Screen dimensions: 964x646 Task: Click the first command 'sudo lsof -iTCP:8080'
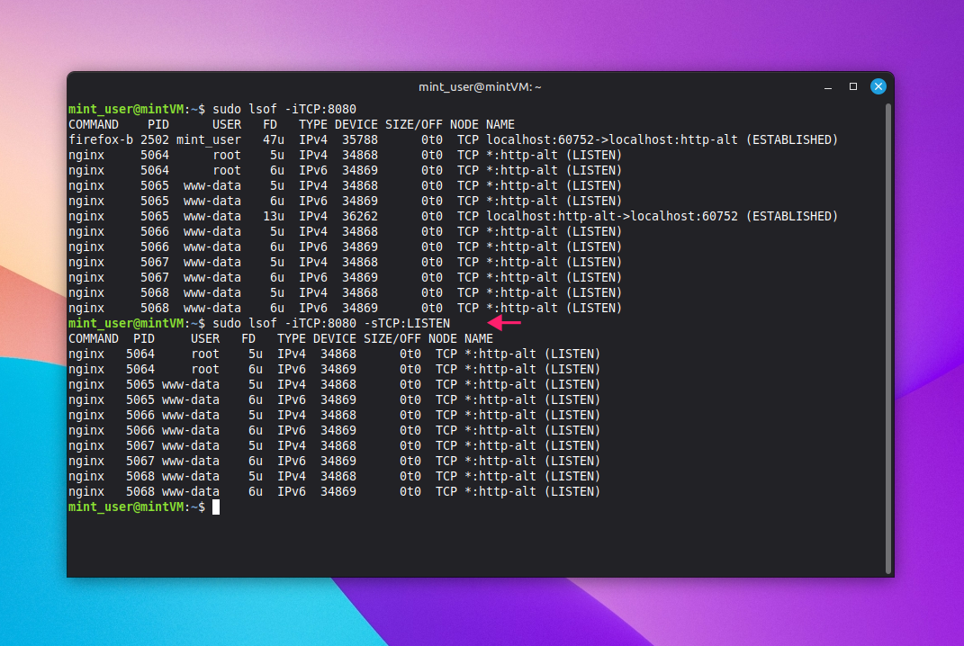[x=284, y=110]
